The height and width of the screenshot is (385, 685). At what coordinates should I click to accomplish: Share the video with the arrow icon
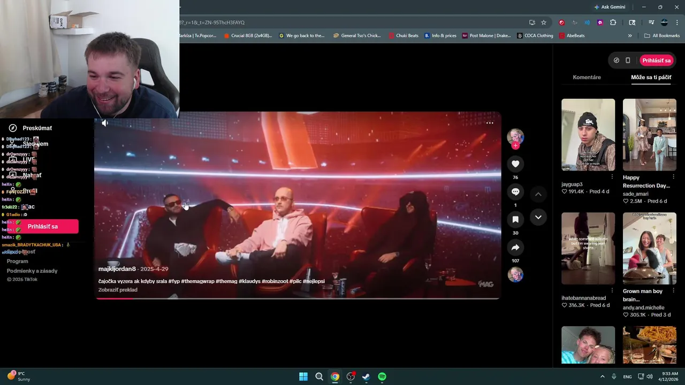(515, 248)
